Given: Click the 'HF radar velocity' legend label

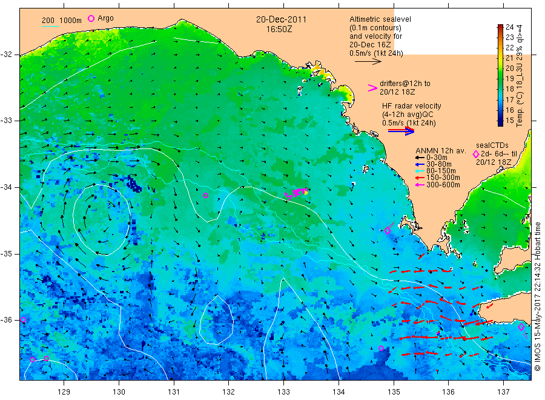Looking at the screenshot, I should (412, 105).
